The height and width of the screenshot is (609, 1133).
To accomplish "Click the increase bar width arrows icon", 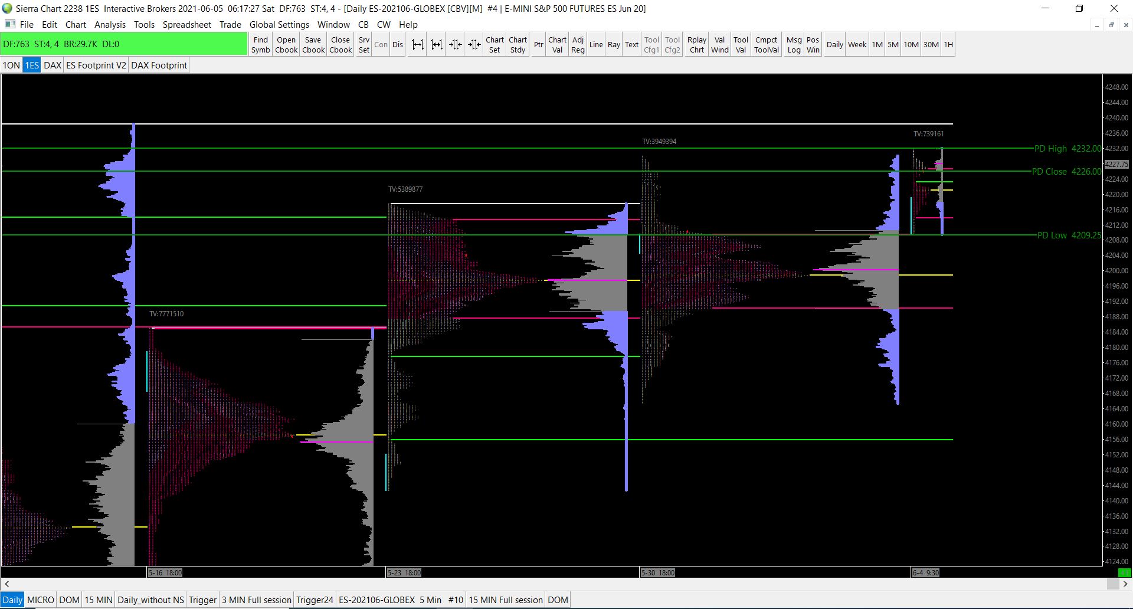I will click(x=437, y=45).
